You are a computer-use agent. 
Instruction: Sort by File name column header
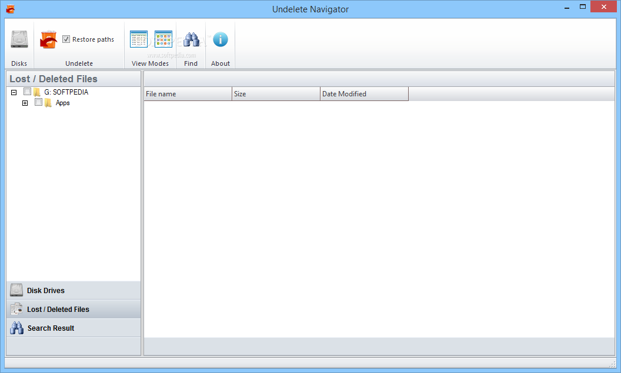pos(188,94)
